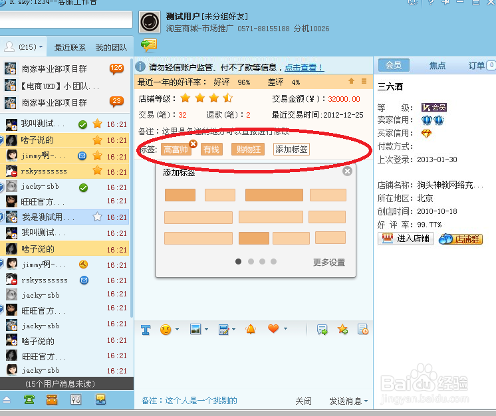The image size is (496, 416).
Task: Pick the first dark orange swatch in the tag popup
Action: (180, 195)
